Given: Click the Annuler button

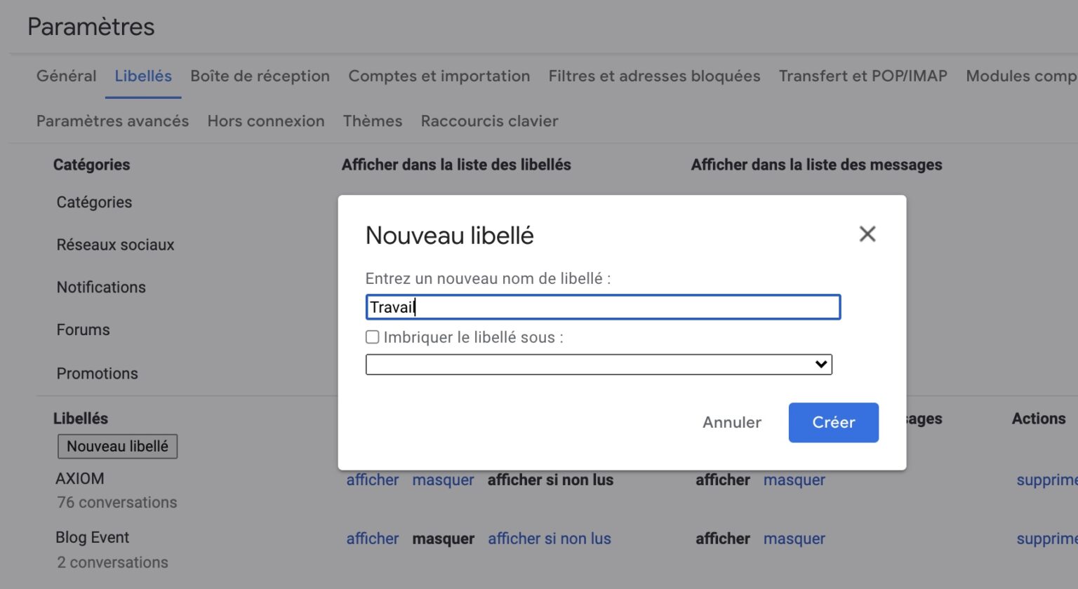Looking at the screenshot, I should [731, 422].
